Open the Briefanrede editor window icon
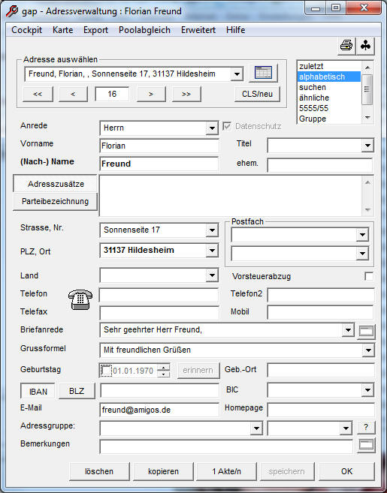The height and width of the screenshot is (493, 387). [366, 331]
